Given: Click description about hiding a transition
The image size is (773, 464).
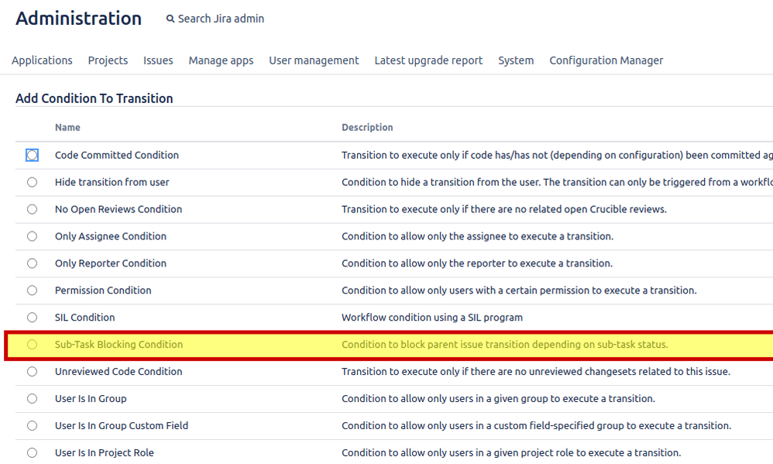Looking at the screenshot, I should click(557, 183).
